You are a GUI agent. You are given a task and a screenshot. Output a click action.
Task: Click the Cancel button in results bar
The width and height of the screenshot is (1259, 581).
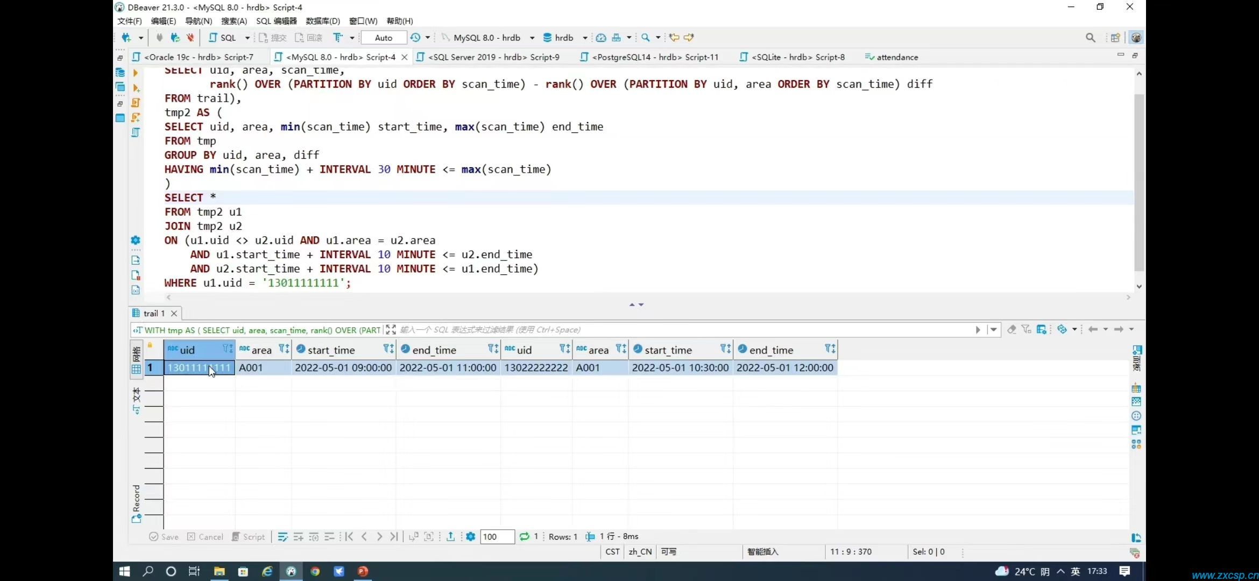coord(204,536)
